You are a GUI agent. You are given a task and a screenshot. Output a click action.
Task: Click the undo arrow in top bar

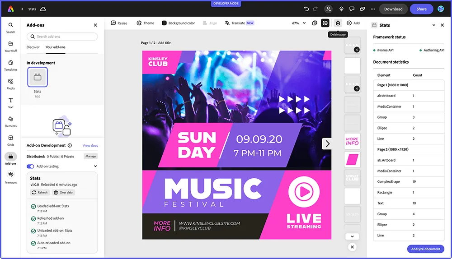pyautogui.click(x=306, y=9)
